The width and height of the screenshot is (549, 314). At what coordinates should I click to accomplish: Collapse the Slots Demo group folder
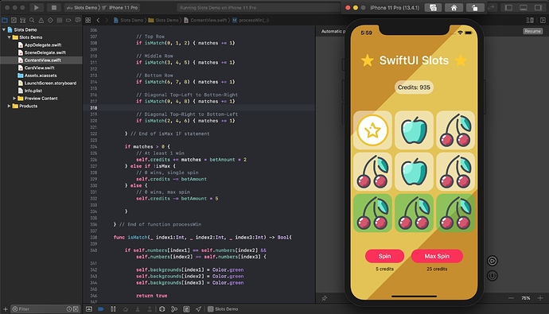point(9,37)
